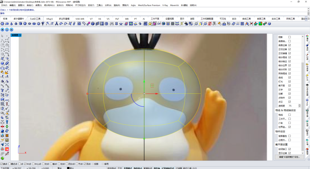Toggle the 曲面边缘 checkbox
Screen dimensions: 310x169
coord(290,45)
